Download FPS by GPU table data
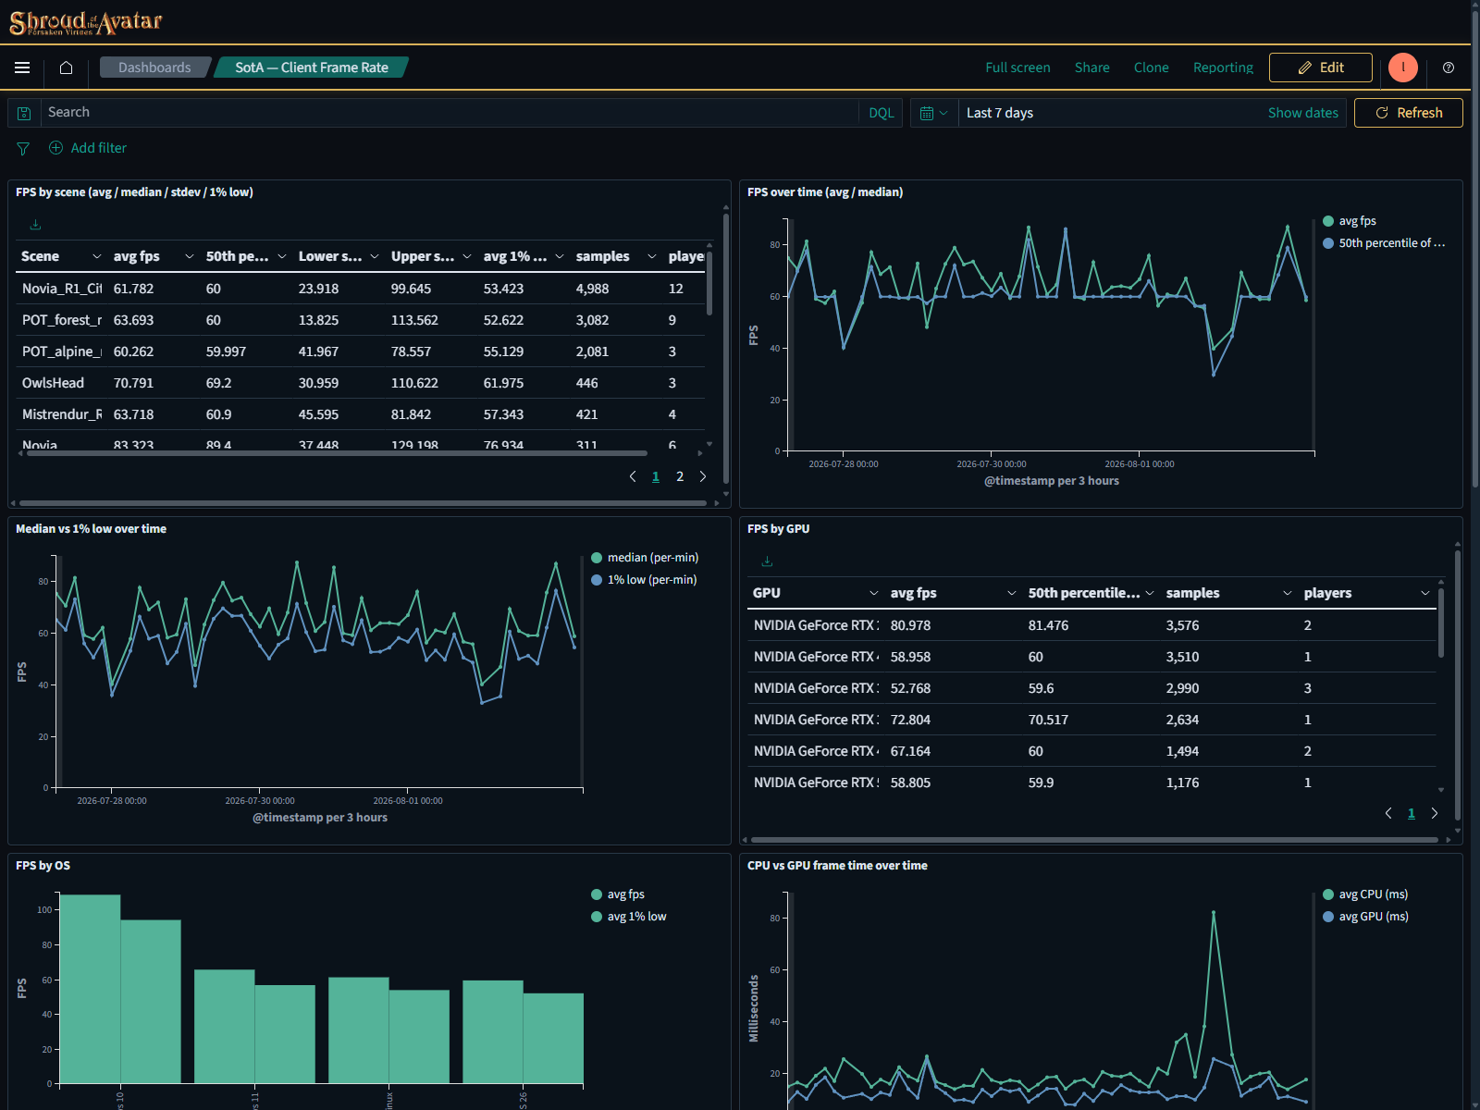Screen dimensions: 1480x1110 (767, 561)
